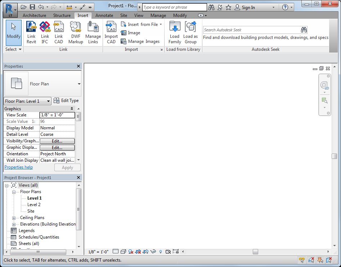Viewport: 341px width, 267px height.
Task: Open the DWF Markup tool
Action: coord(76,32)
